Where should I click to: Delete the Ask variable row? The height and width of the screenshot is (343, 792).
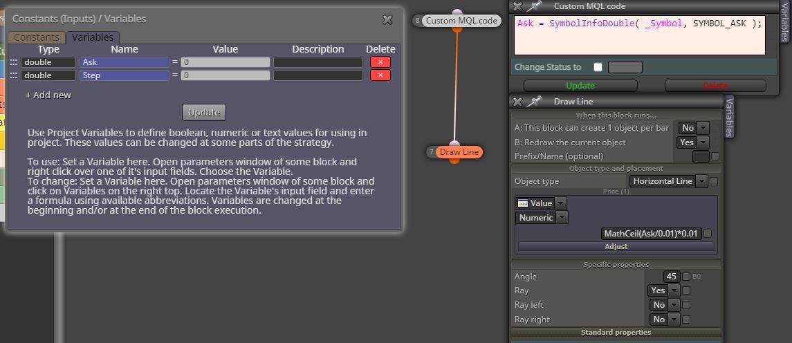tap(380, 62)
